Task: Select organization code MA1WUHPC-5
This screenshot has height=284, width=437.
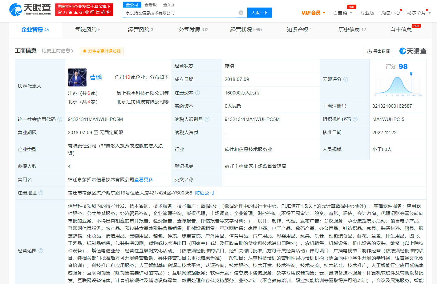Action: [x=388, y=119]
